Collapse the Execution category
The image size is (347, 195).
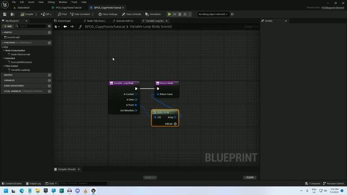pyautogui.click(x=4, y=58)
